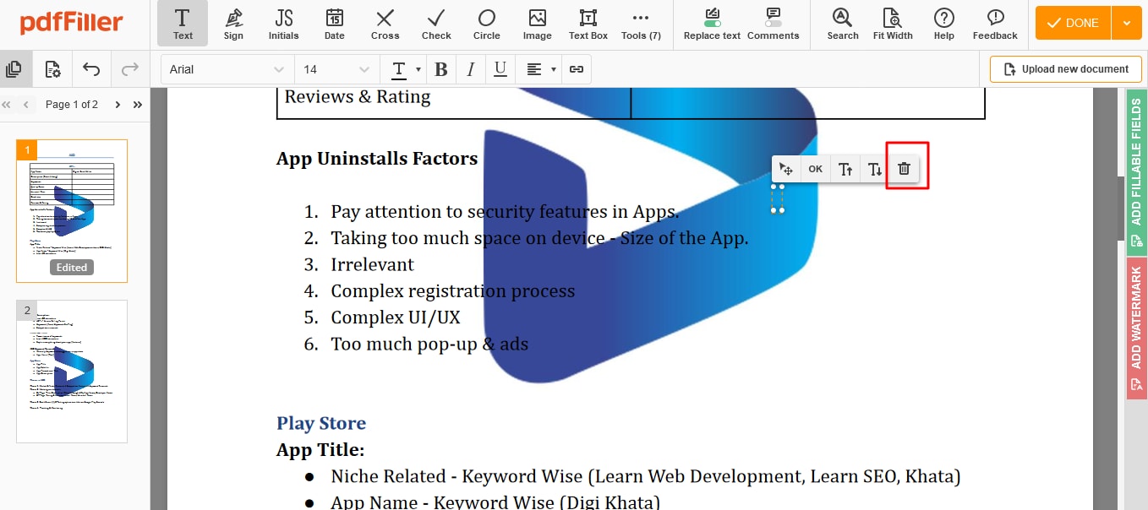The image size is (1148, 510).
Task: Insert an Image
Action: [x=538, y=24]
